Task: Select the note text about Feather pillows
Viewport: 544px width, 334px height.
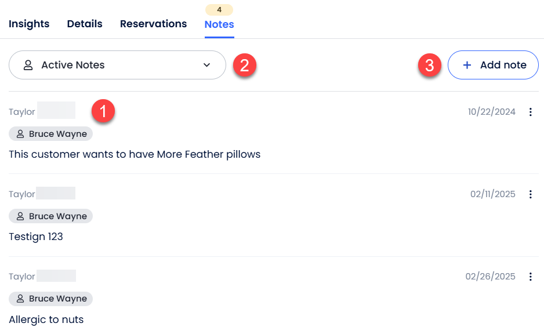Action: click(x=135, y=154)
